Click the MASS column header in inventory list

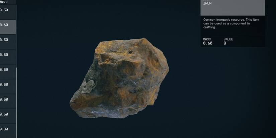pyautogui.click(x=3, y=2)
